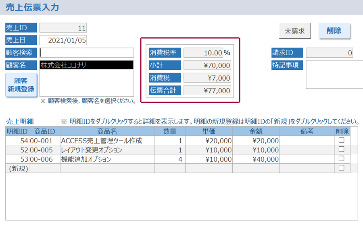Screen dimensions: 363x229
Task: Select the quantity cell showing 4
Action: (169, 159)
